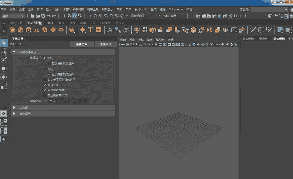Create a polygon torus from shelf
This screenshot has width=293, height=179.
pyautogui.click(x=45, y=30)
